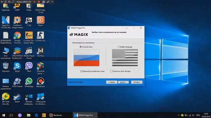Open the MAGIX Vegas zip archive
The image size is (211, 118).
[41, 9]
